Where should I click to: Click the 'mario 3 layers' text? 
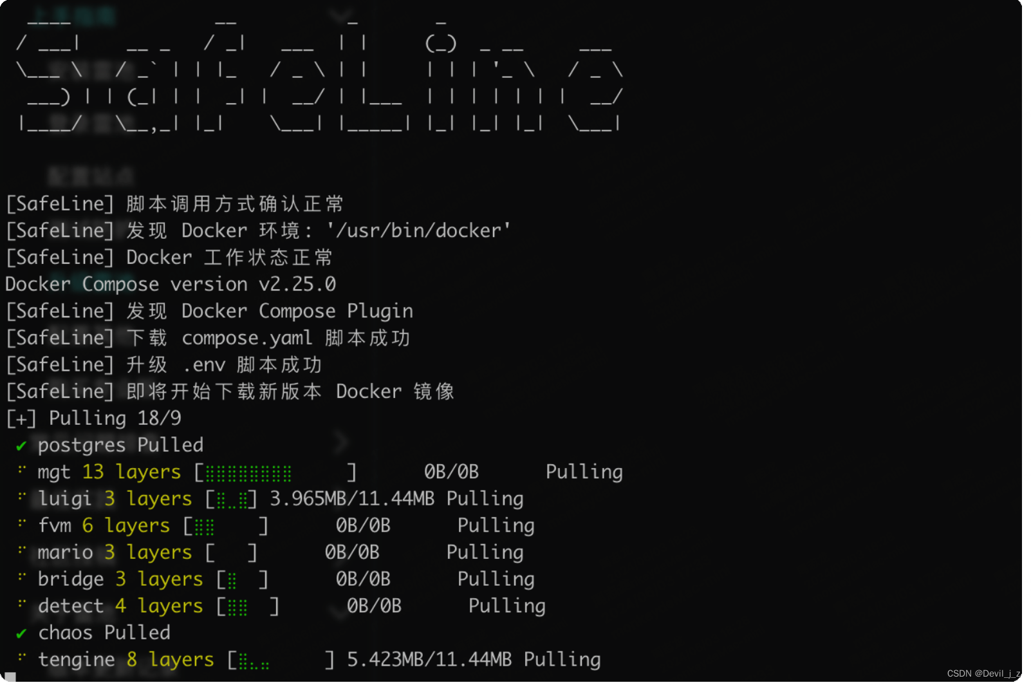pyautogui.click(x=115, y=552)
